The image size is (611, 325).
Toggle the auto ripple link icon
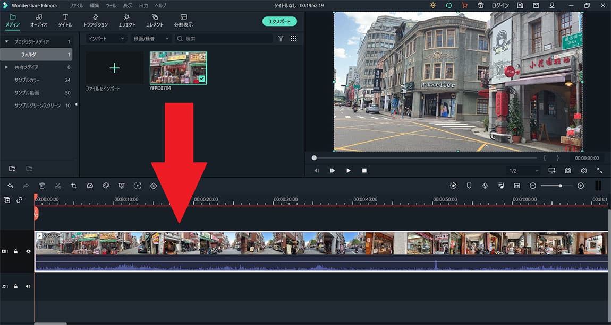pyautogui.click(x=20, y=200)
